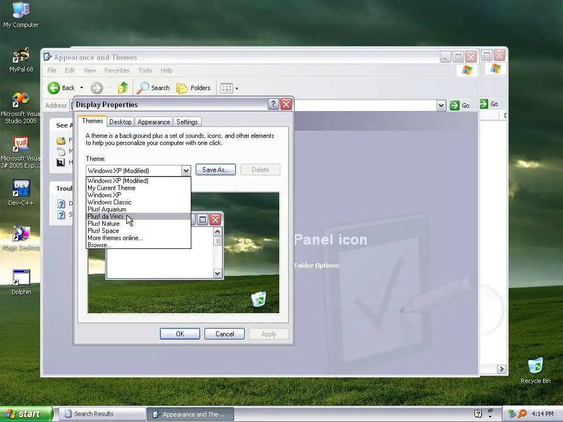Click the Go button in Appearance window
Screen dimensions: 563x422
click(460, 105)
